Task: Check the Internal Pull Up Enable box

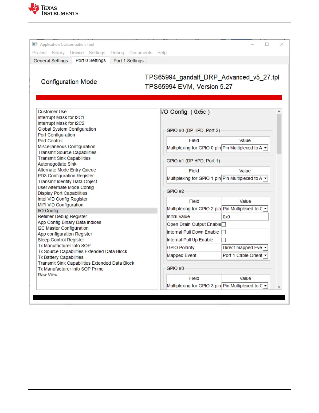Action: coord(224,240)
